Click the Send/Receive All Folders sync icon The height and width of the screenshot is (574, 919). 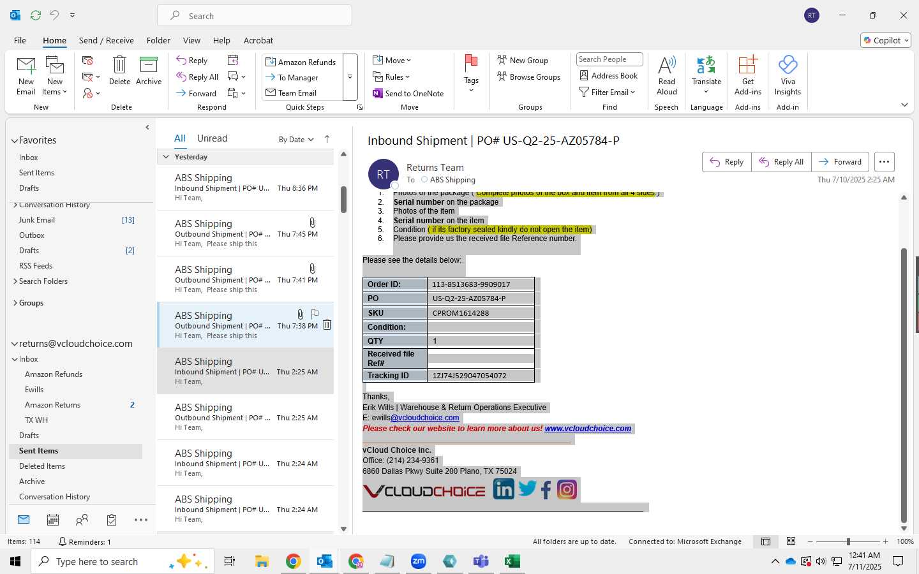point(36,15)
